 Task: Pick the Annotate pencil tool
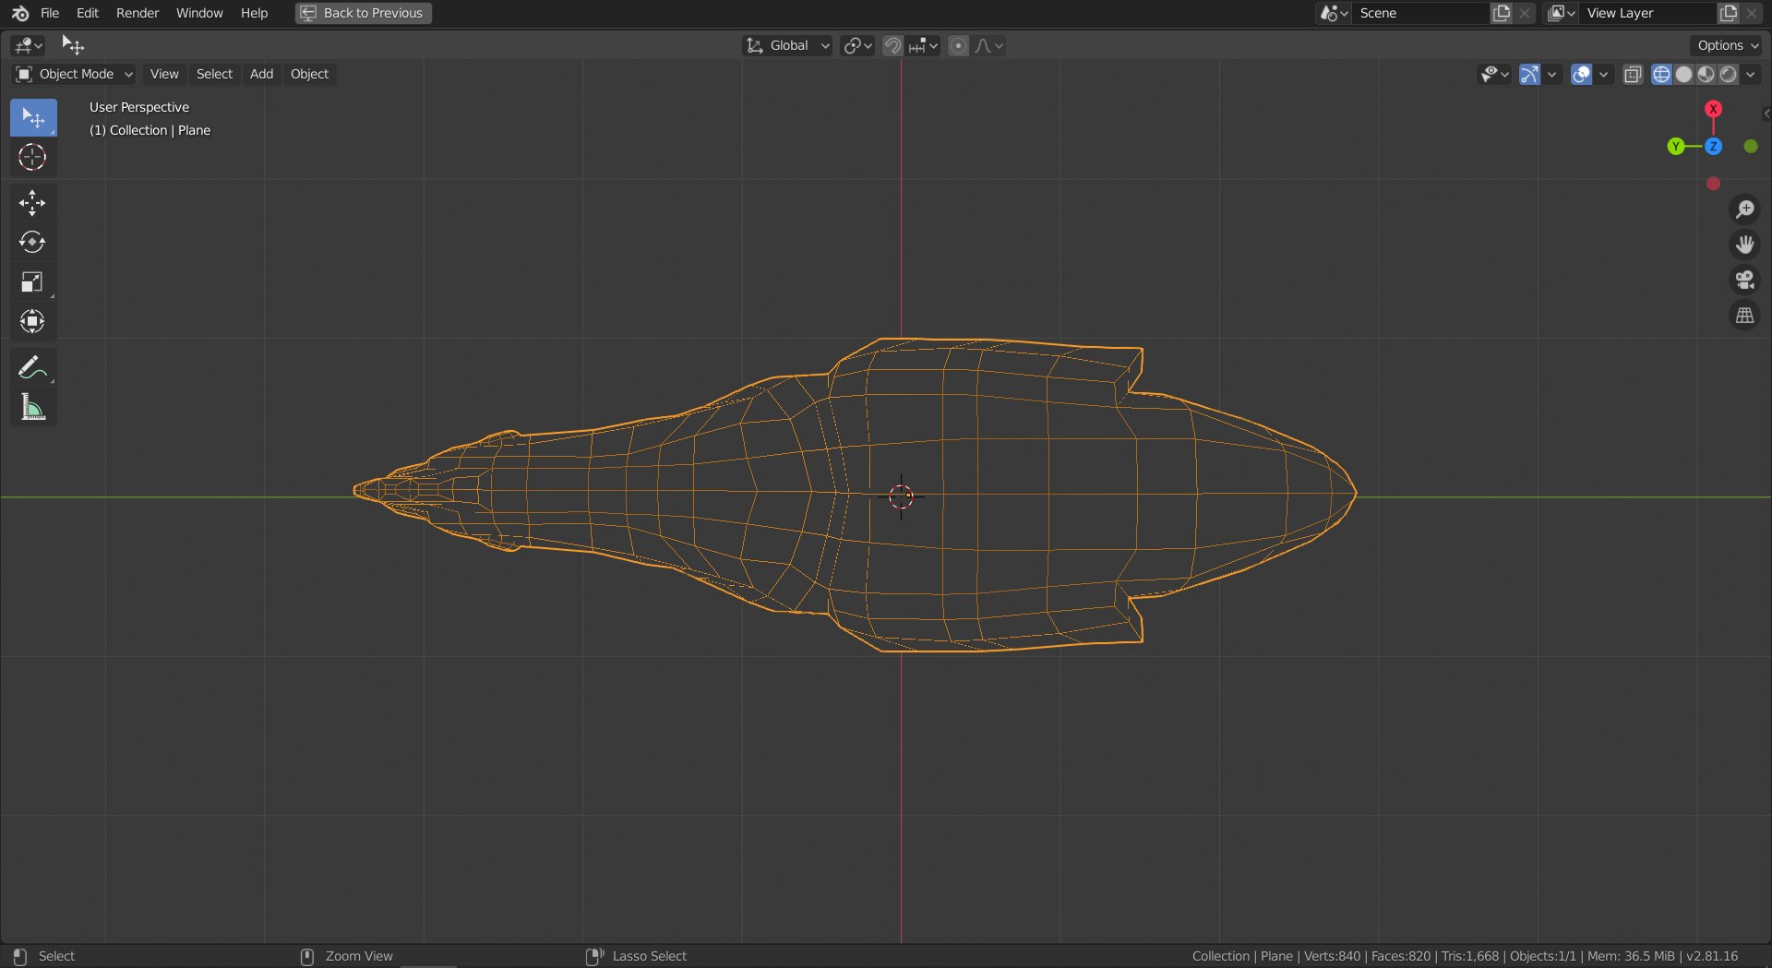[33, 367]
